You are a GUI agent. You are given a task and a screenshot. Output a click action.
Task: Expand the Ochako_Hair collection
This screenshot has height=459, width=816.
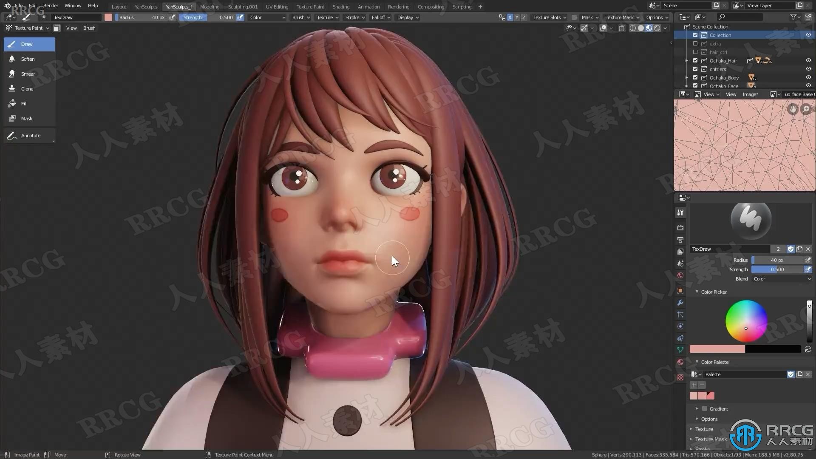687,61
